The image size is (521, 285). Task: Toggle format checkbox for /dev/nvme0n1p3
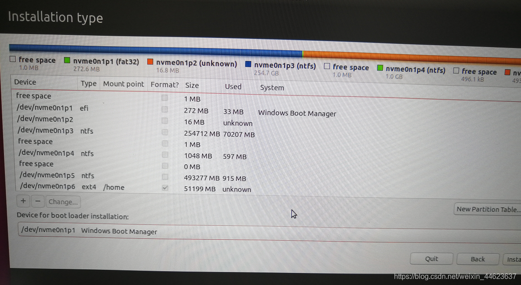tap(164, 132)
